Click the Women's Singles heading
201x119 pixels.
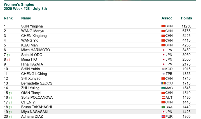point(19,4)
